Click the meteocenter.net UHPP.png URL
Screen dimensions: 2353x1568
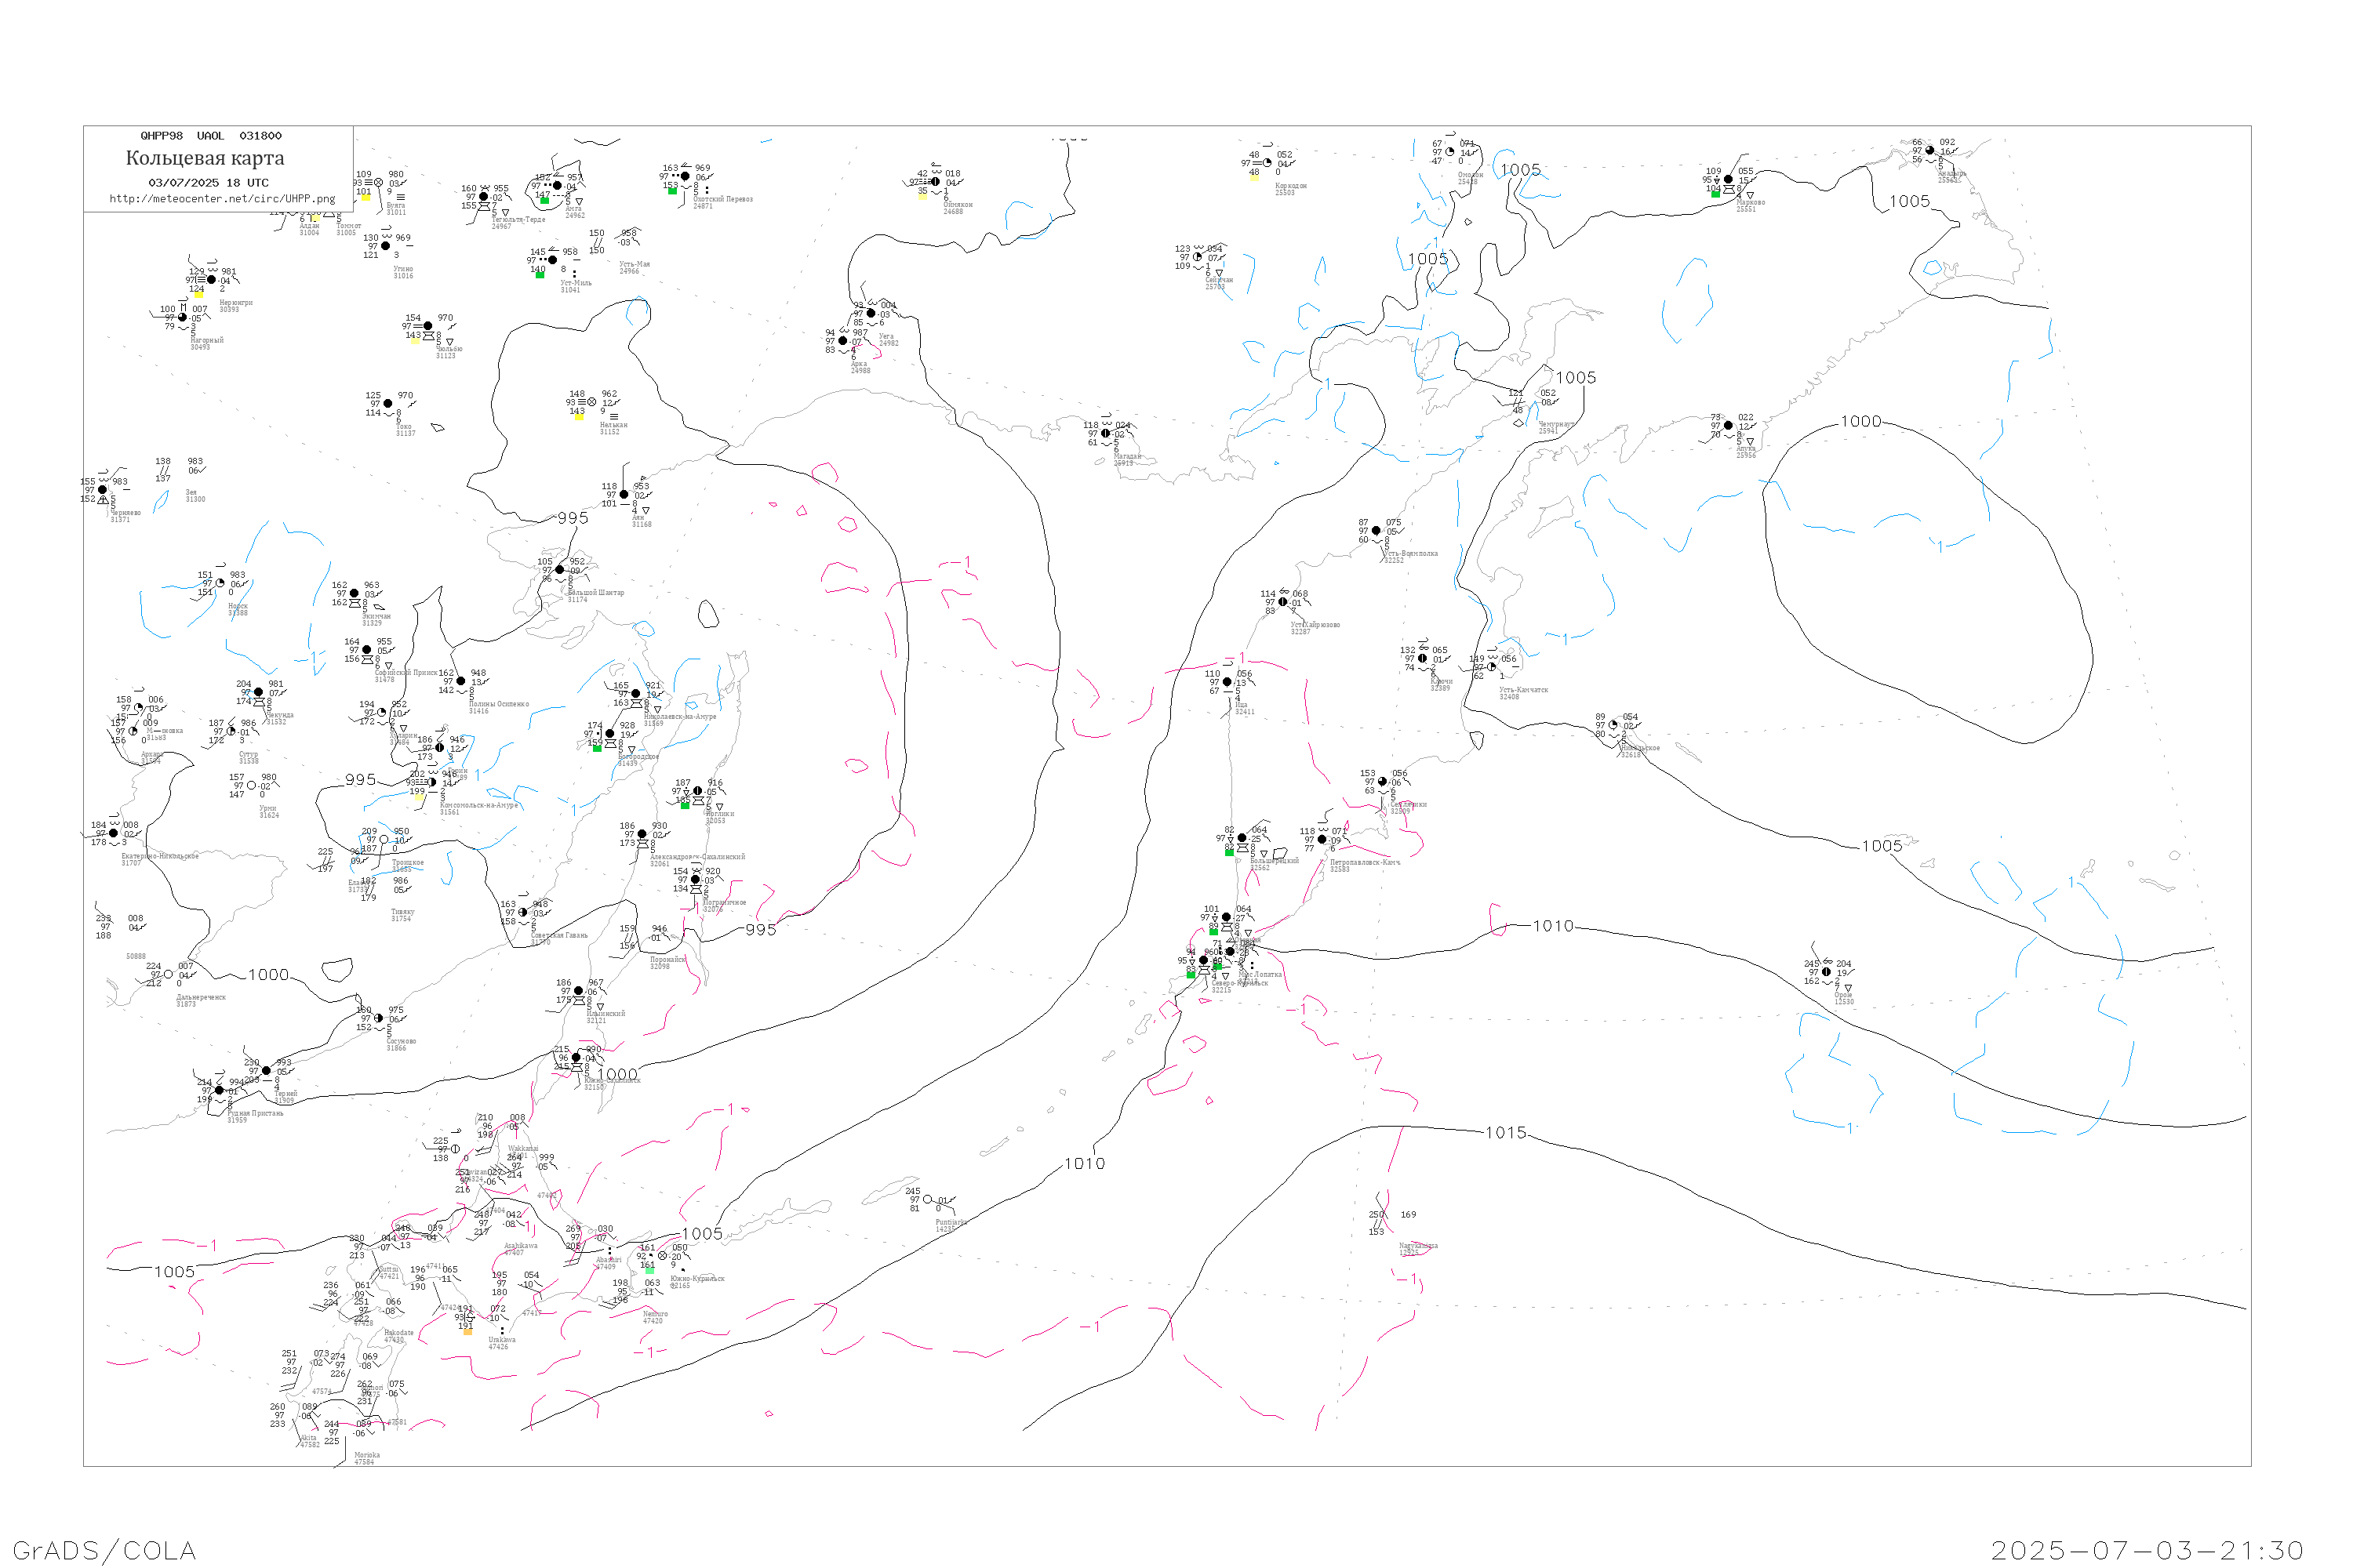[x=222, y=199]
